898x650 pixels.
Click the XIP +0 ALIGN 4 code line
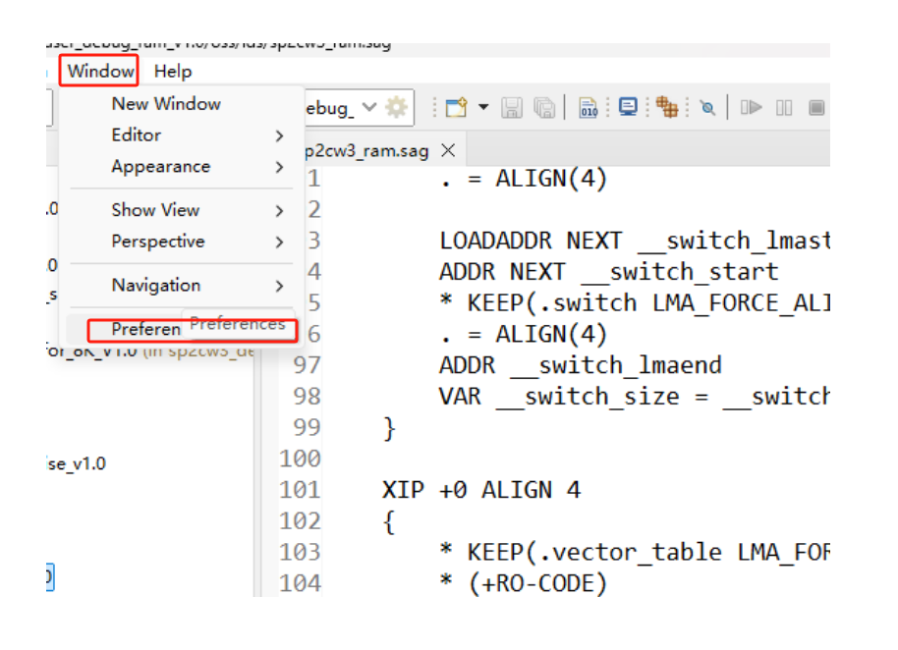480,489
